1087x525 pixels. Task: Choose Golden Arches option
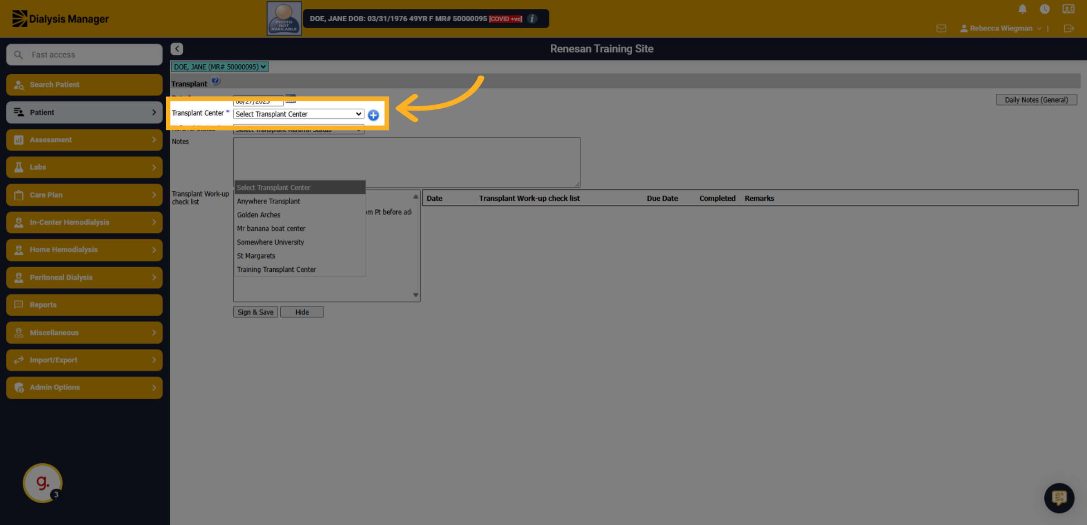point(300,215)
